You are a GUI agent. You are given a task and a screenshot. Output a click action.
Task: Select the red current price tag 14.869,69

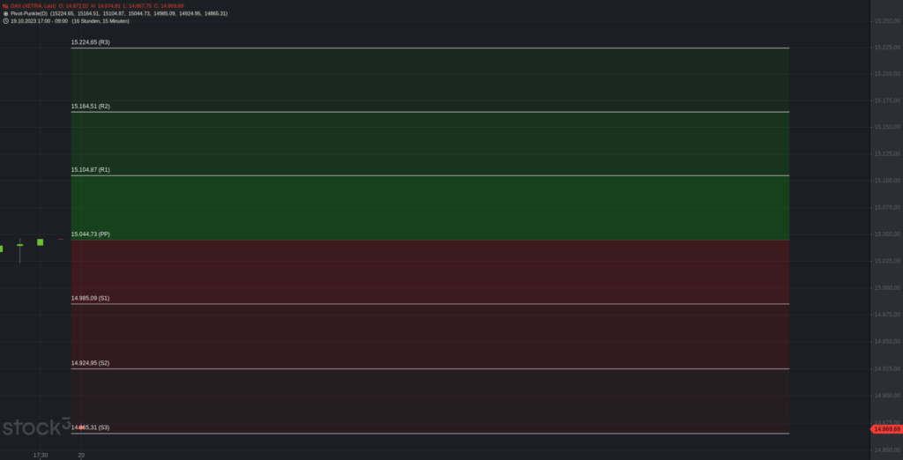pos(885,429)
